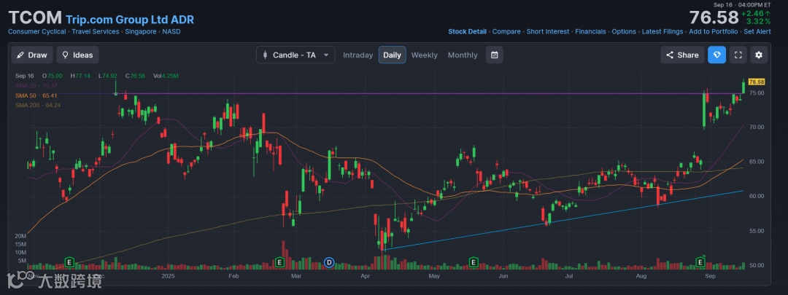Open the Travel Services industry link
Viewport: 788px width, 295px height.
click(96, 31)
